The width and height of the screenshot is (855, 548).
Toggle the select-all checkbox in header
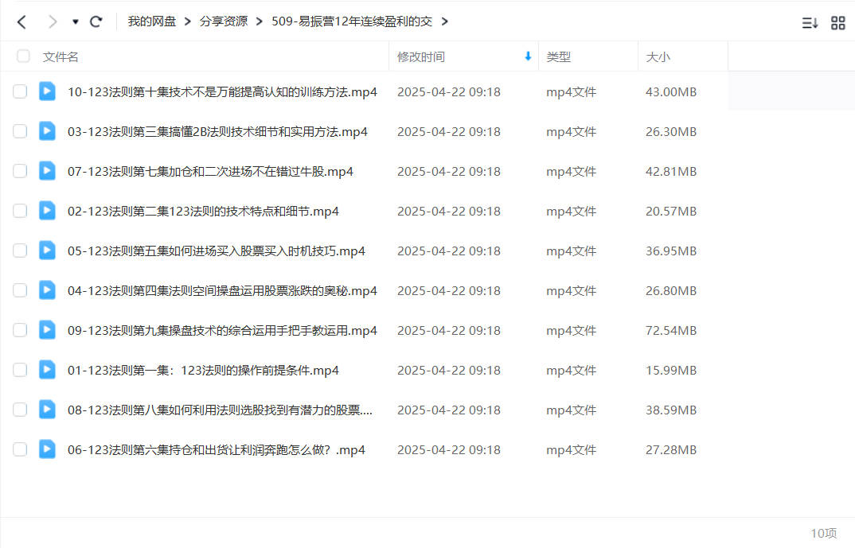click(x=23, y=56)
